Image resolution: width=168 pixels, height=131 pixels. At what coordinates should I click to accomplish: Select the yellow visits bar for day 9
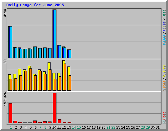click(49, 76)
